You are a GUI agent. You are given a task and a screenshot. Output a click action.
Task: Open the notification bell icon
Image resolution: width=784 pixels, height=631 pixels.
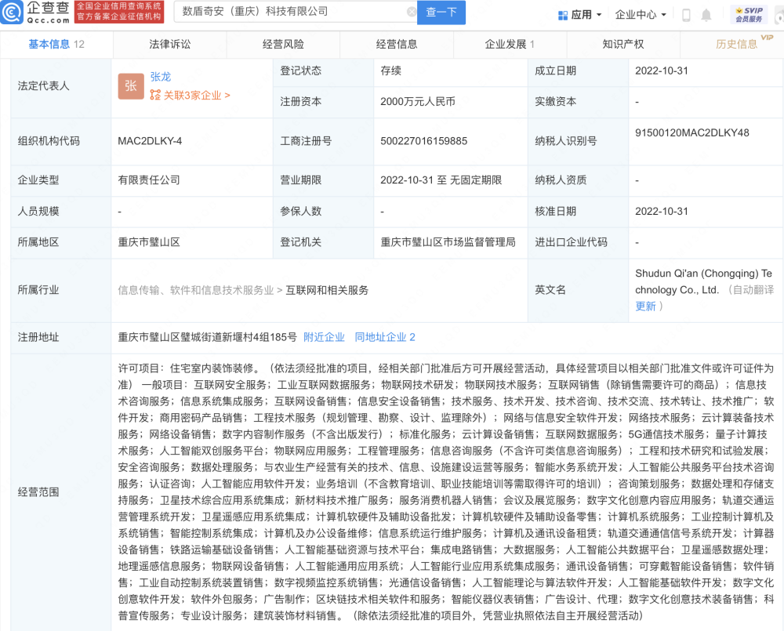[x=706, y=15]
